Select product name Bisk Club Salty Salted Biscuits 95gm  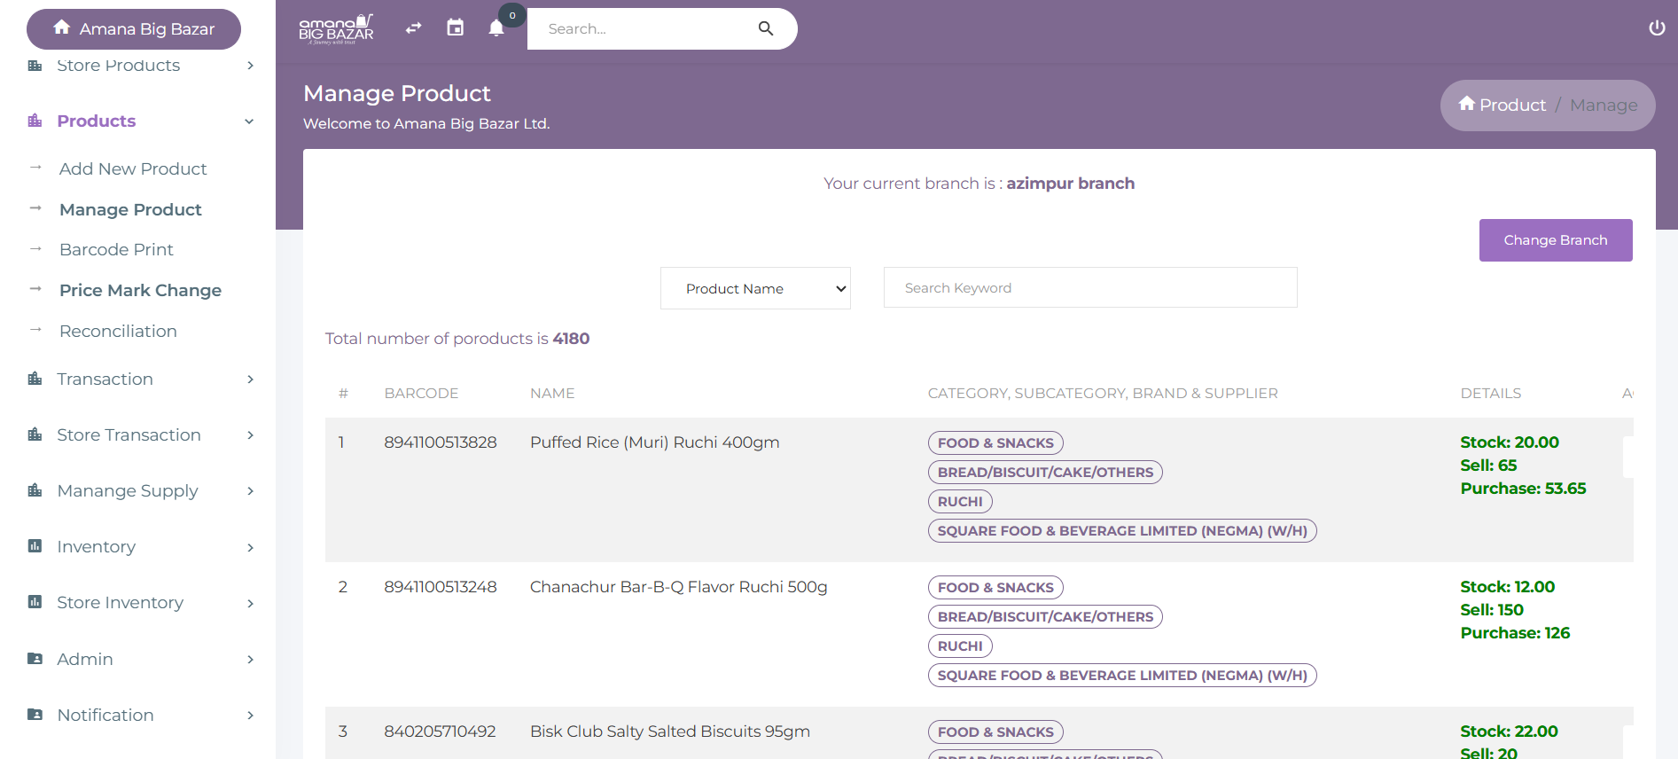[670, 731]
